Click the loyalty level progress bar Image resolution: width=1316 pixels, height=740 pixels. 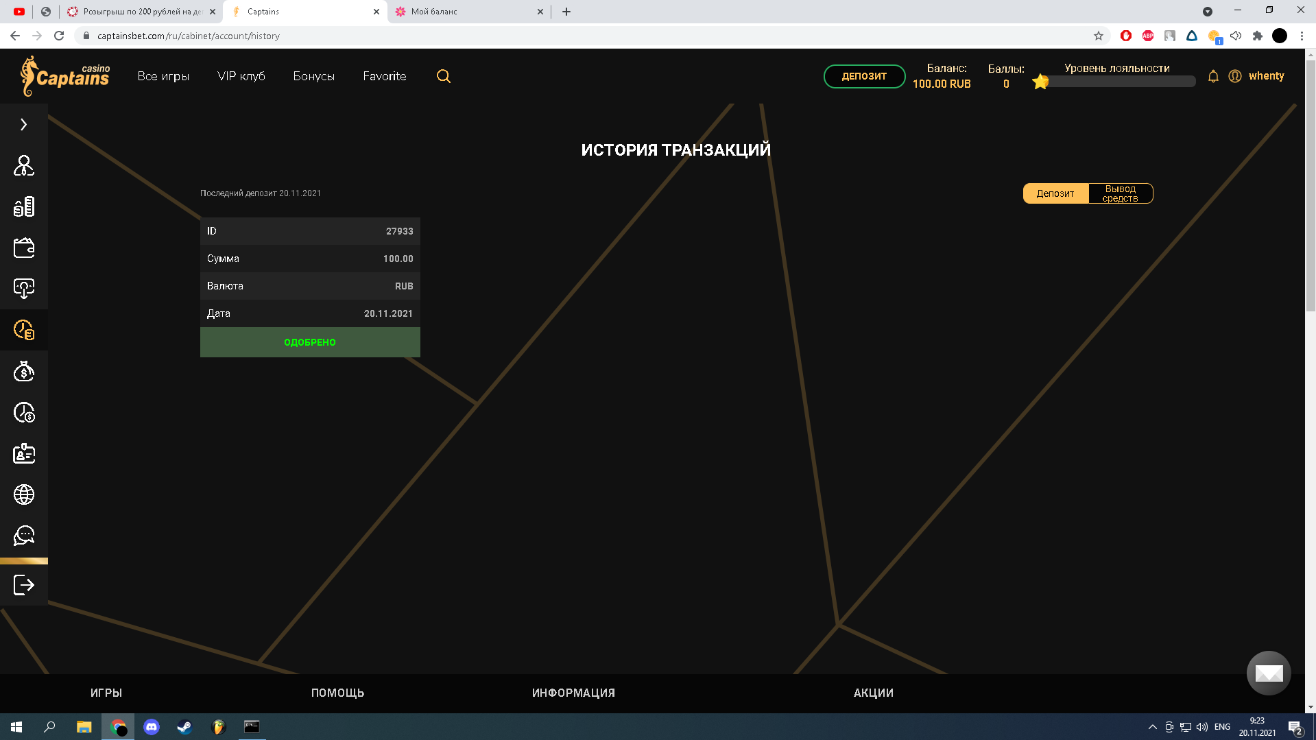coord(1121,82)
